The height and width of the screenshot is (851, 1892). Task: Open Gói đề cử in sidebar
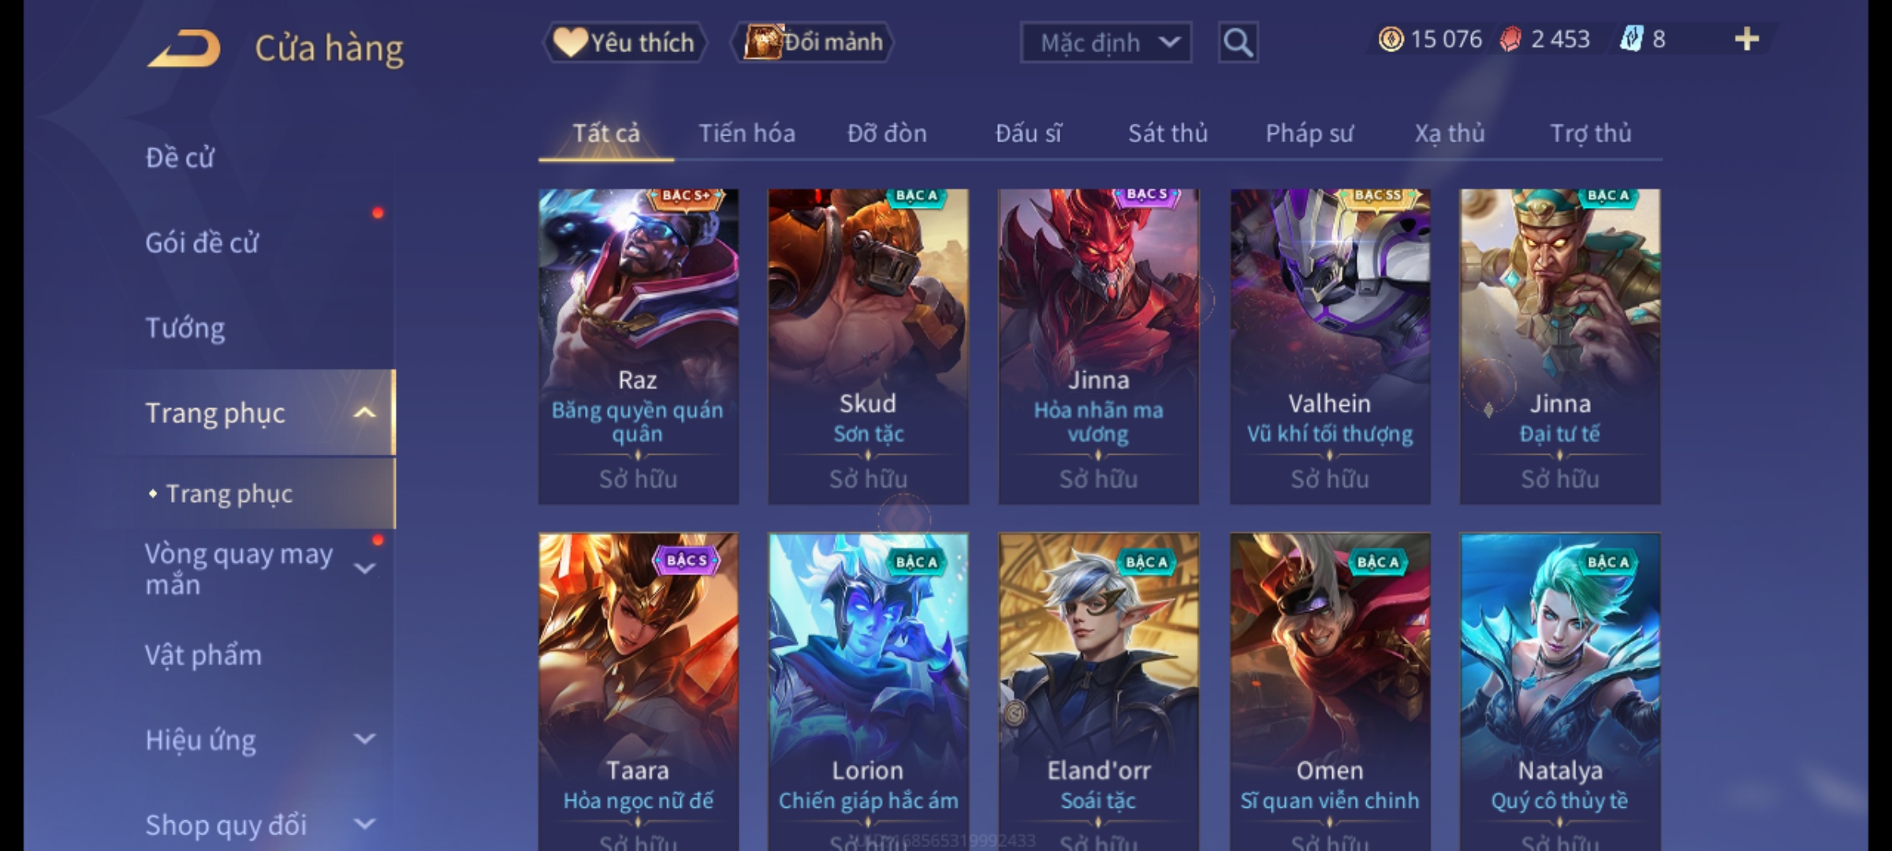[x=202, y=243]
